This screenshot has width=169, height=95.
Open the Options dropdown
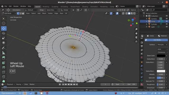pos(134,10)
